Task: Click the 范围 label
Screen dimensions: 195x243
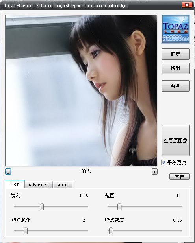Action: click(x=110, y=196)
